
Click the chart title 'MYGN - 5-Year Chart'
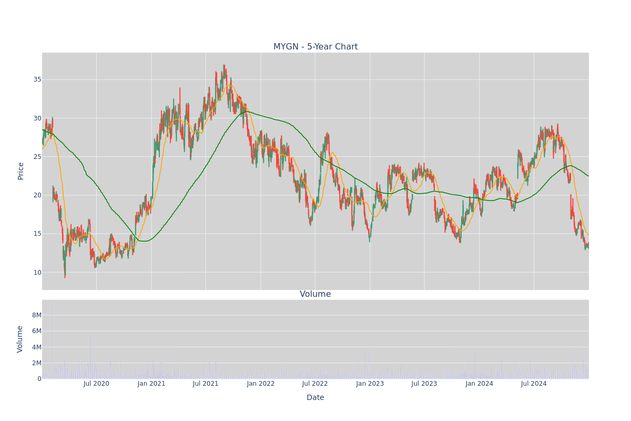click(x=315, y=47)
